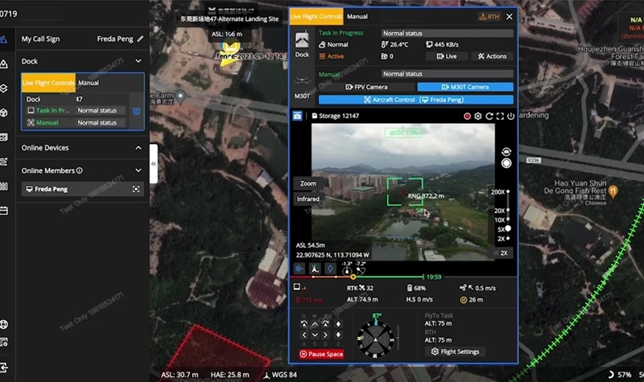The image size is (644, 382).
Task: Click the gimbal pitch angle -7.2° icon
Action: [x=361, y=270]
